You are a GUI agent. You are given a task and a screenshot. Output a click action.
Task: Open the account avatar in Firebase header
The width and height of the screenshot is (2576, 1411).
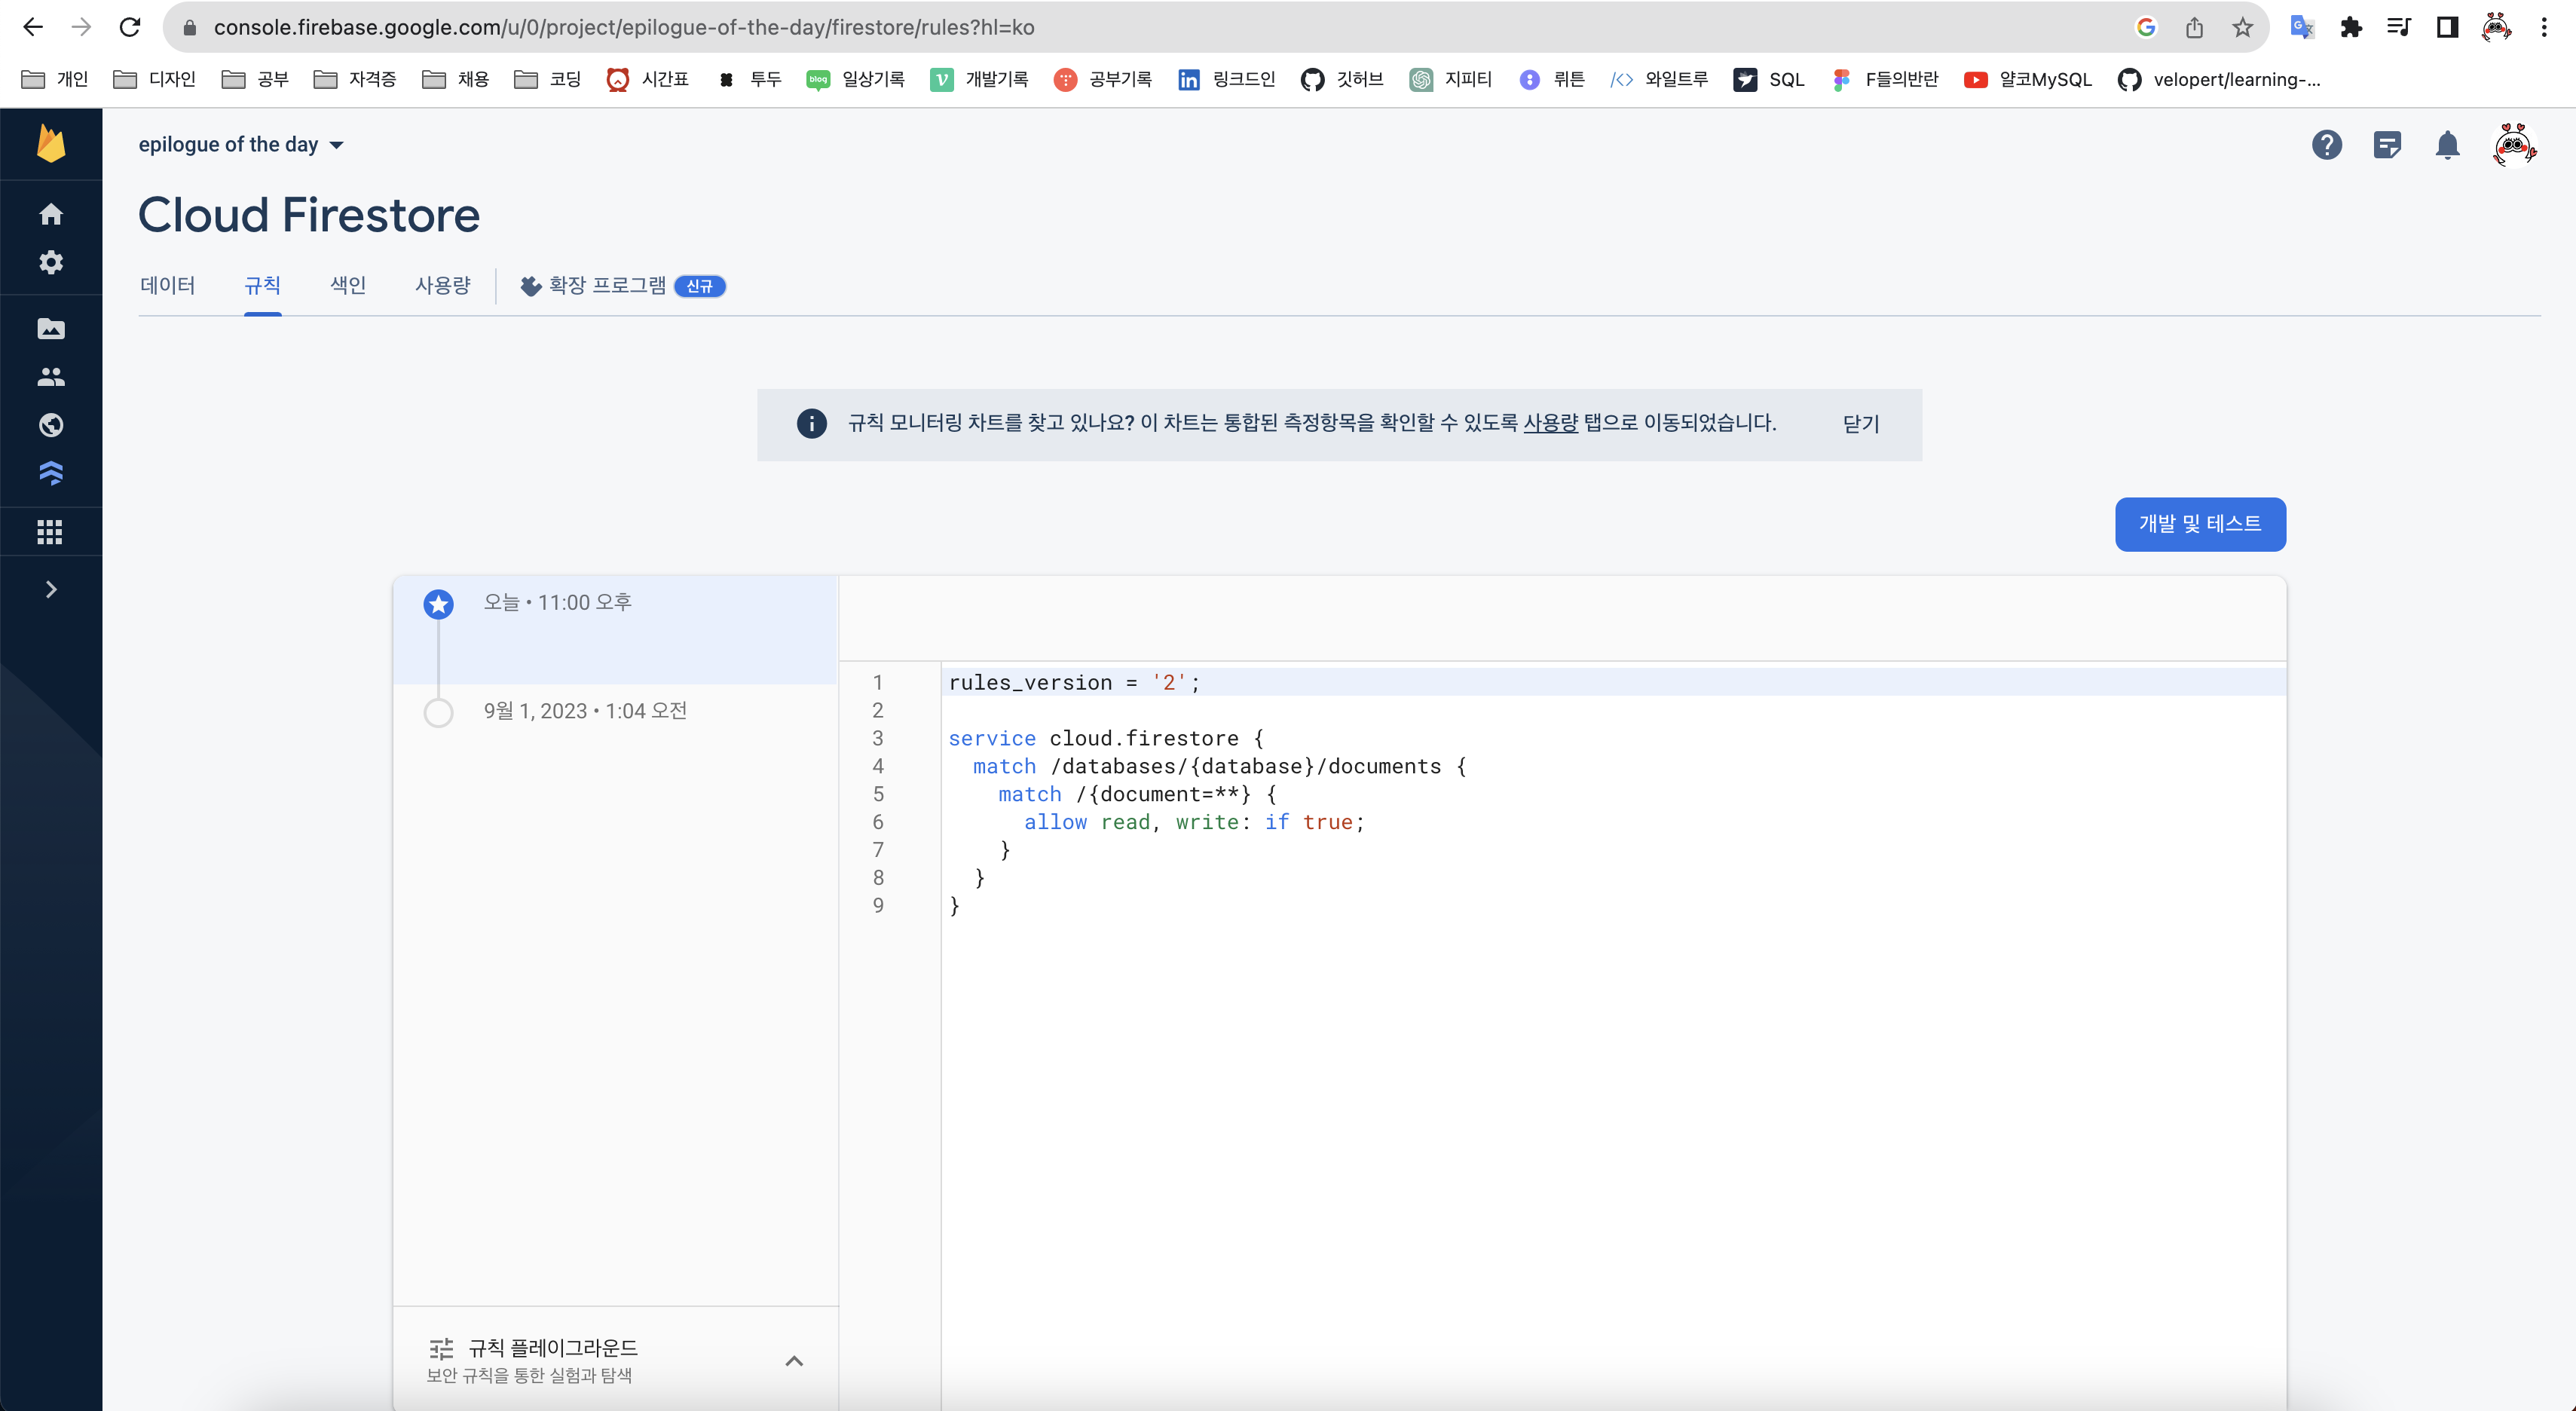[2514, 145]
